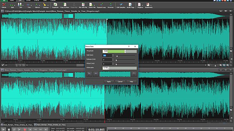Screen dimensions: 234x131
Task: Click the greyed Paste Mix icon
Action: (x=74, y=5)
